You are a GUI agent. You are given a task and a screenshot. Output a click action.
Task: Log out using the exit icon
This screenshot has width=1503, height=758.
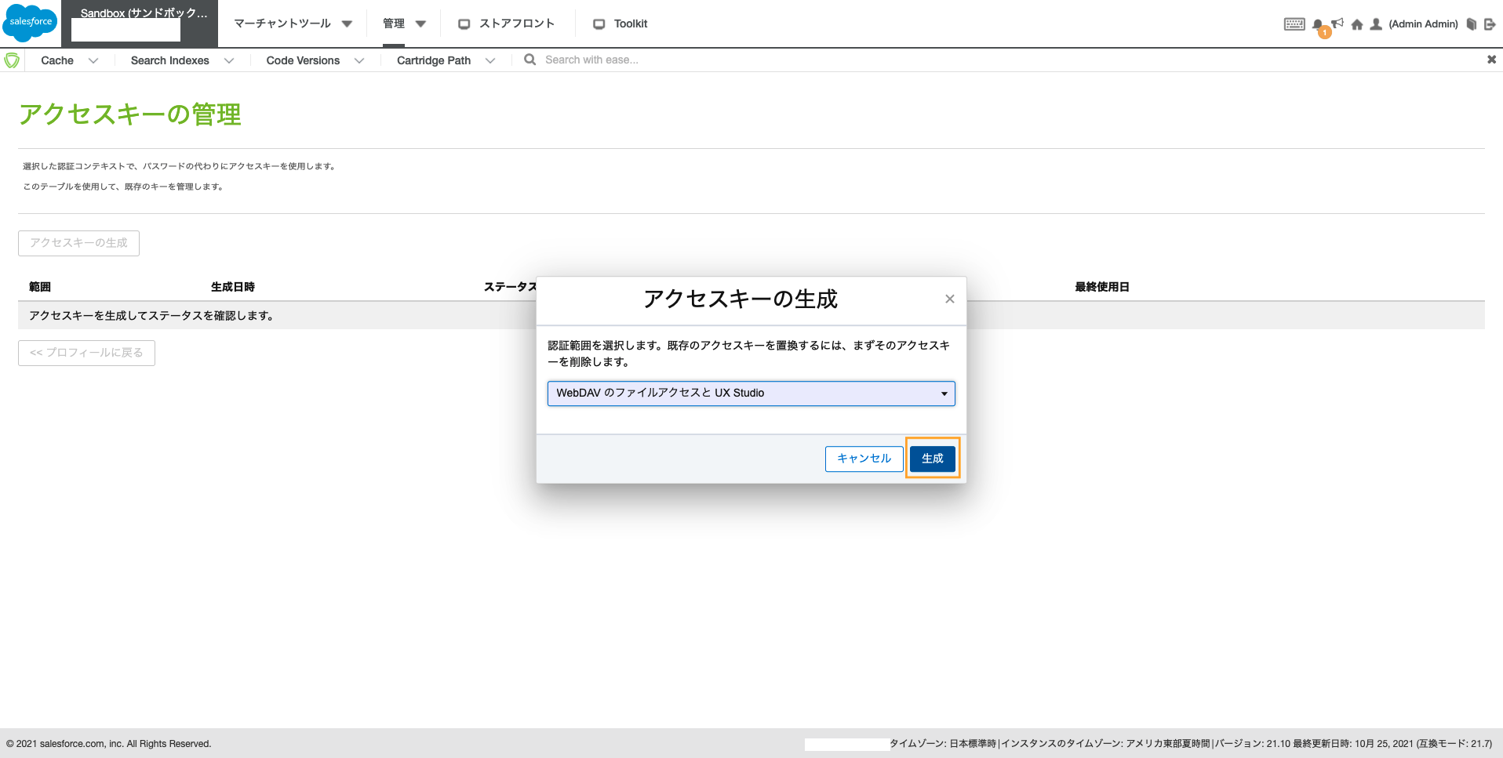tap(1491, 24)
